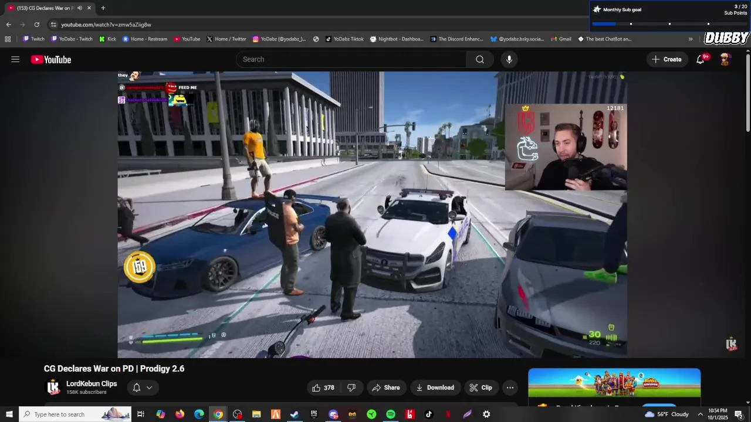The image size is (751, 422).
Task: Click the Chrome address bar URL
Action: point(106,25)
